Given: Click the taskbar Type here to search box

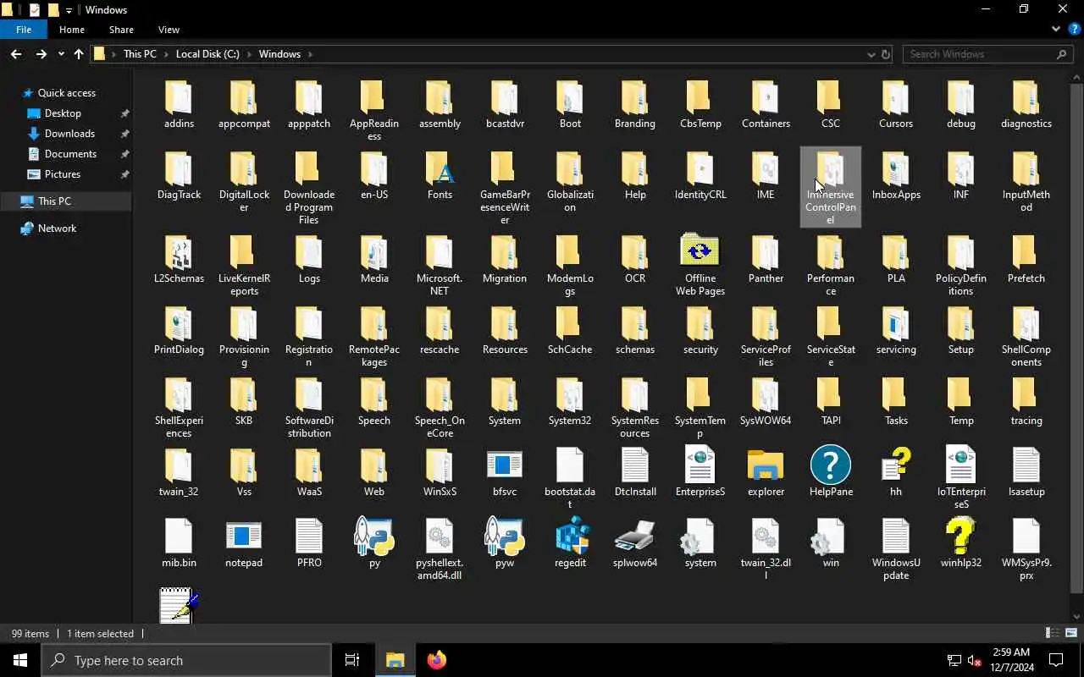Looking at the screenshot, I should tap(186, 661).
